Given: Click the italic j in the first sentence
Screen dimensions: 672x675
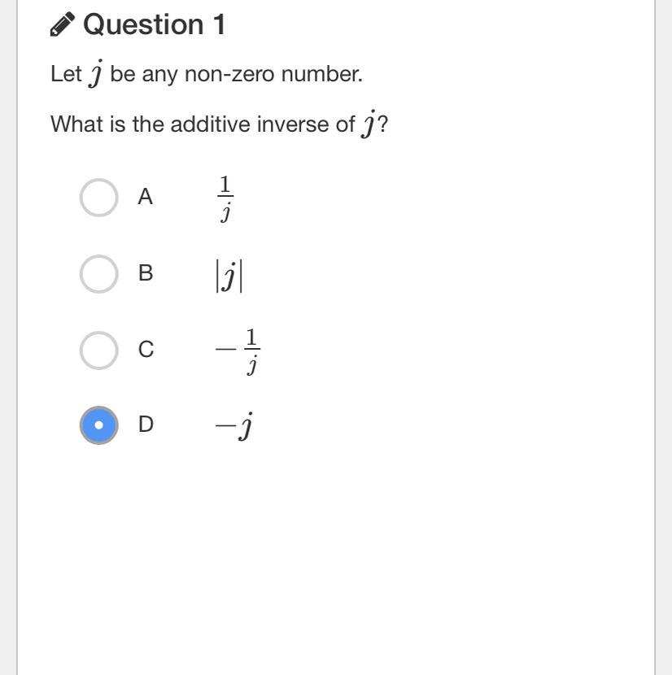Looking at the screenshot, I should pyautogui.click(x=96, y=74).
